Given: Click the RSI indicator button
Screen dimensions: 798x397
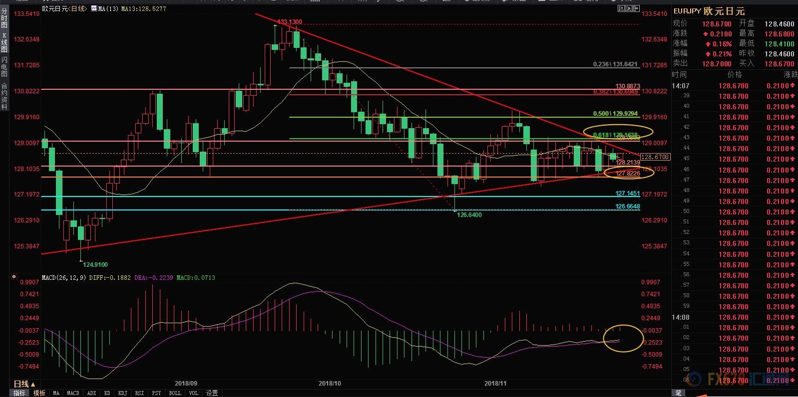Looking at the screenshot, I should [x=139, y=393].
